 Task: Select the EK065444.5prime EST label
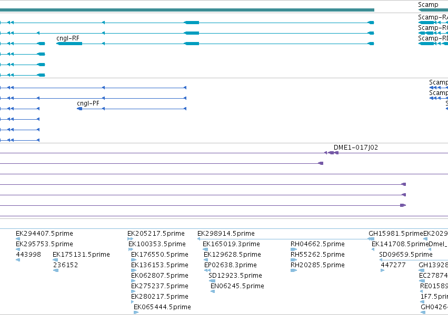pos(162,307)
